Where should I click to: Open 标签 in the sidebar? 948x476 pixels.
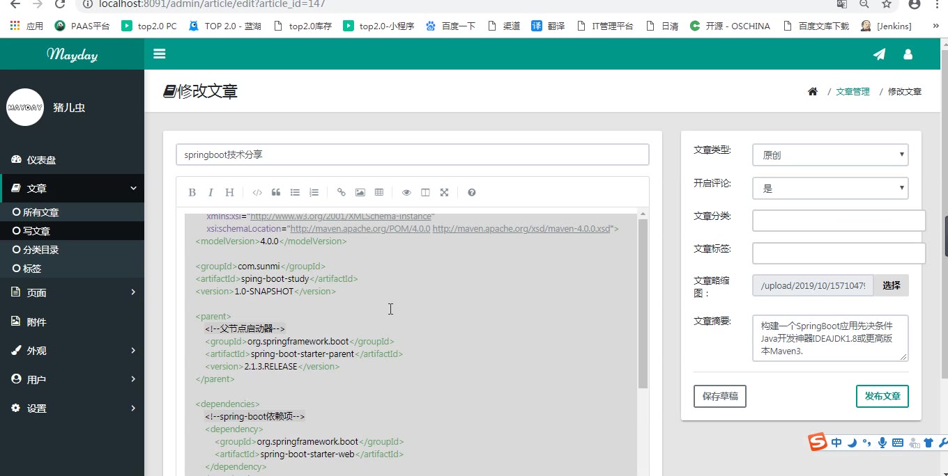point(72,269)
